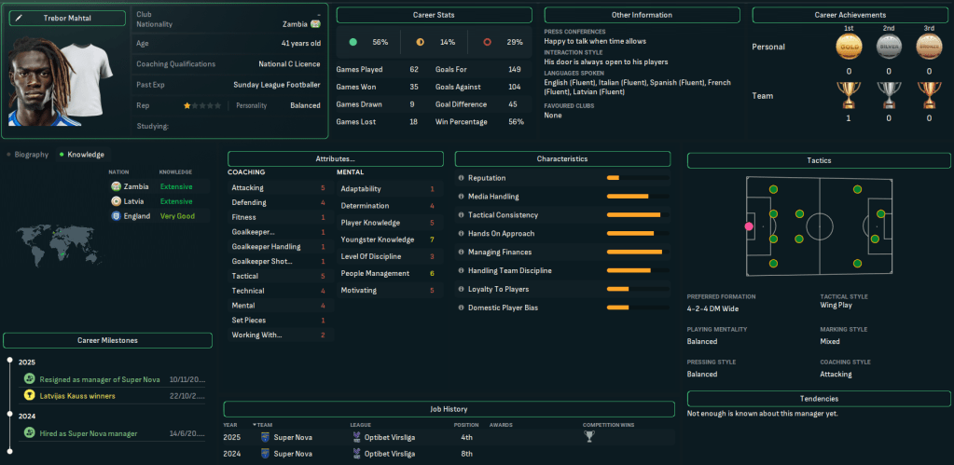Click the yellow trophy icon beside Latvijas Kauss winners
Image resolution: width=954 pixels, height=465 pixels.
(x=30, y=396)
